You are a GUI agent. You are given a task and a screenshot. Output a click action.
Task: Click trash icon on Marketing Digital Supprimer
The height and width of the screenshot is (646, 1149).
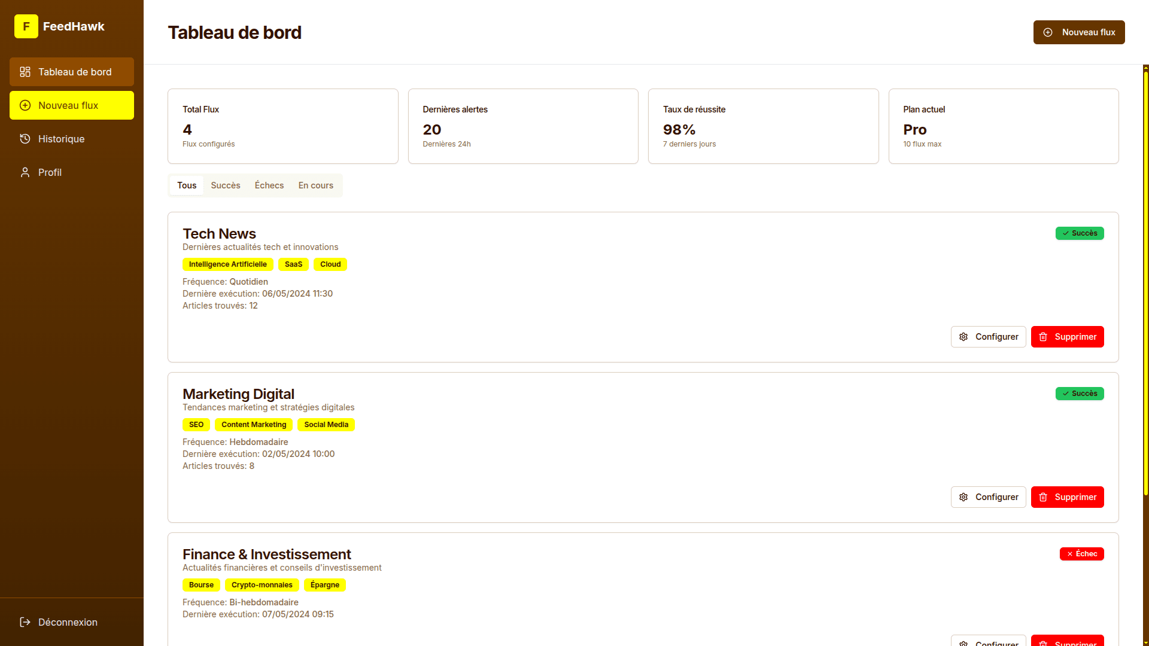click(1043, 497)
